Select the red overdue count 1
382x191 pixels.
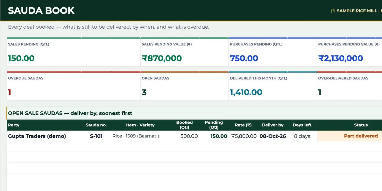tap(10, 92)
